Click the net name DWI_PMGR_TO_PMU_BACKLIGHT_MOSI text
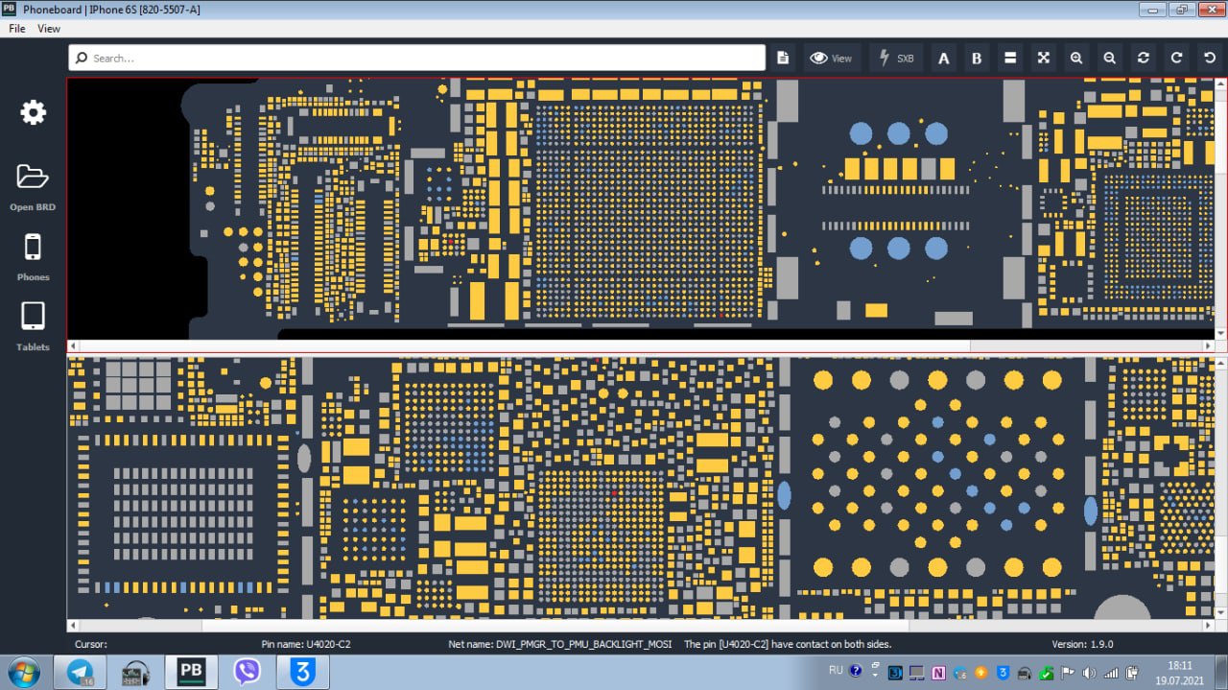The height and width of the screenshot is (690, 1228). [x=560, y=644]
